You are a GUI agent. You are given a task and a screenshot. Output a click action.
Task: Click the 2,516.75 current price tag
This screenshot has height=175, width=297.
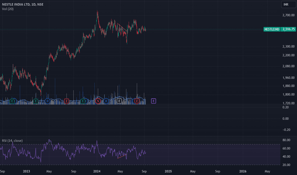[x=288, y=29]
